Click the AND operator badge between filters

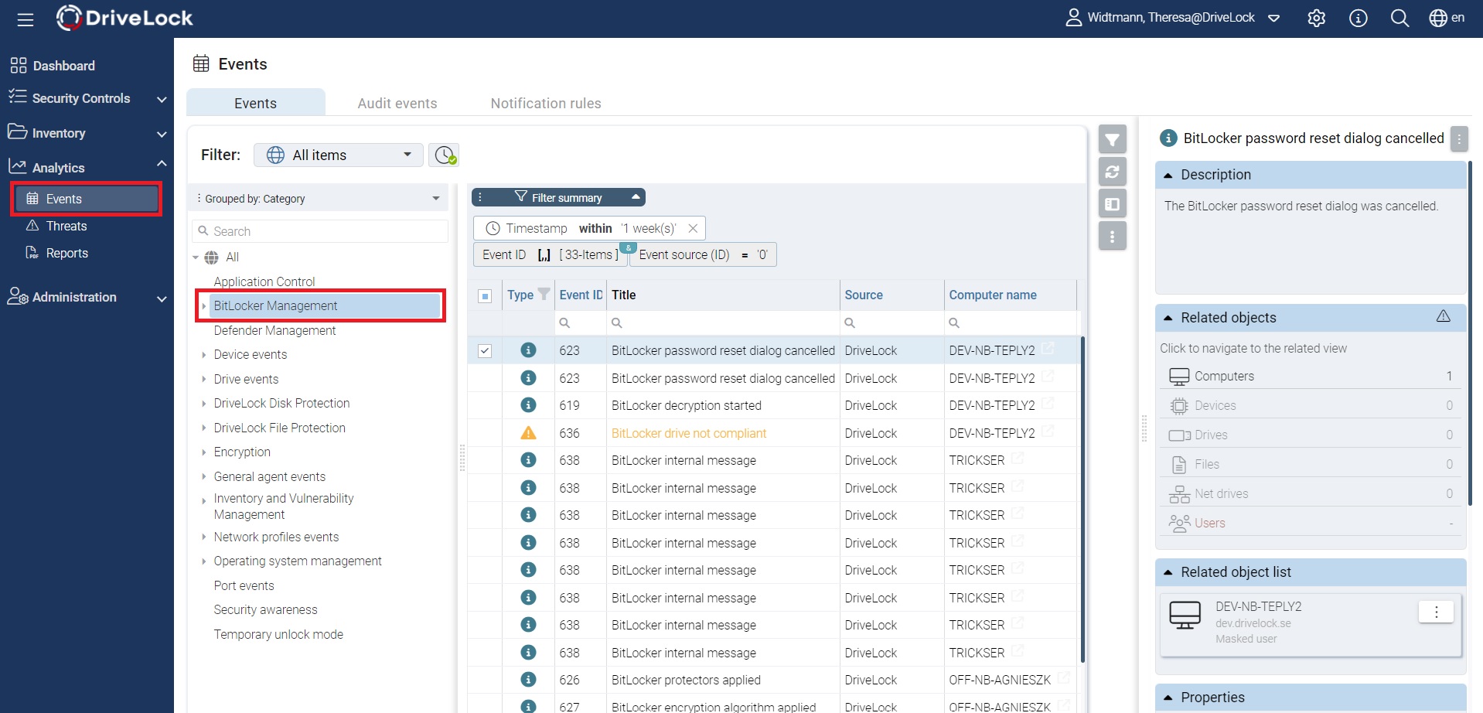[628, 248]
